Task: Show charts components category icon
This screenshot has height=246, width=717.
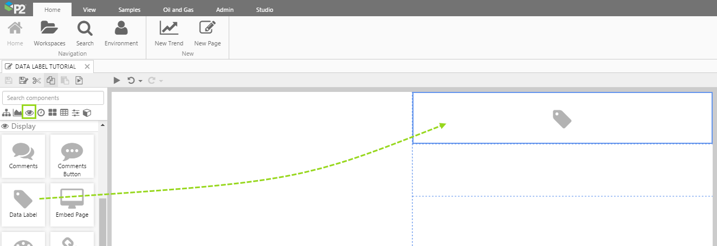Action: click(x=17, y=112)
